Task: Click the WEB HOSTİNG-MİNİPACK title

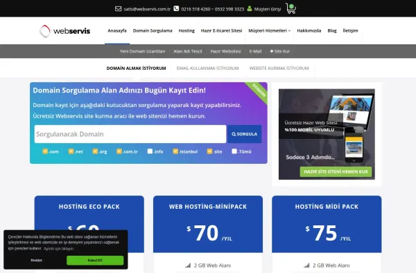Action: pos(208,207)
